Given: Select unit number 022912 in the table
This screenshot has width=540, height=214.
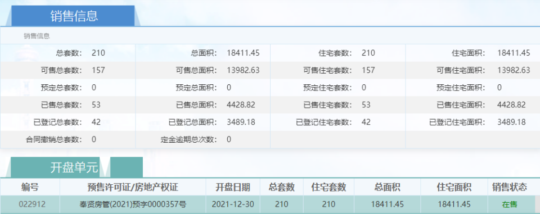Looking at the screenshot, I should tap(32, 204).
